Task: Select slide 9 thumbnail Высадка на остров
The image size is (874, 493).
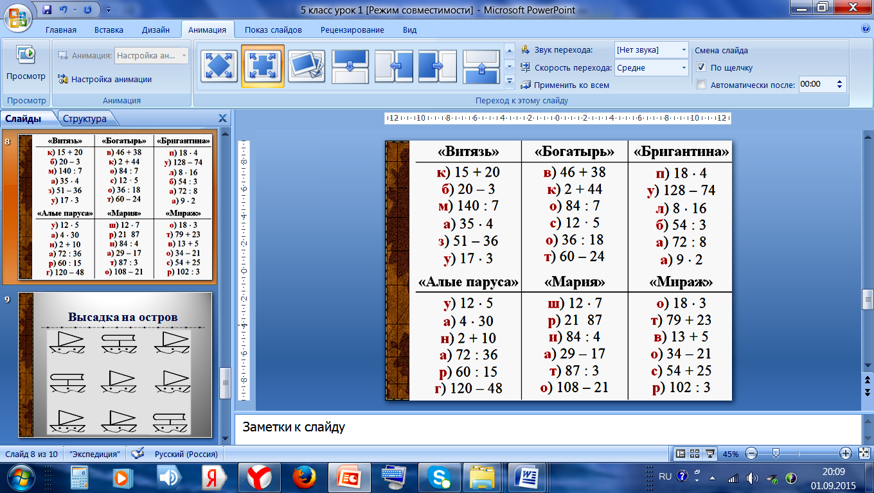Action: tap(115, 364)
